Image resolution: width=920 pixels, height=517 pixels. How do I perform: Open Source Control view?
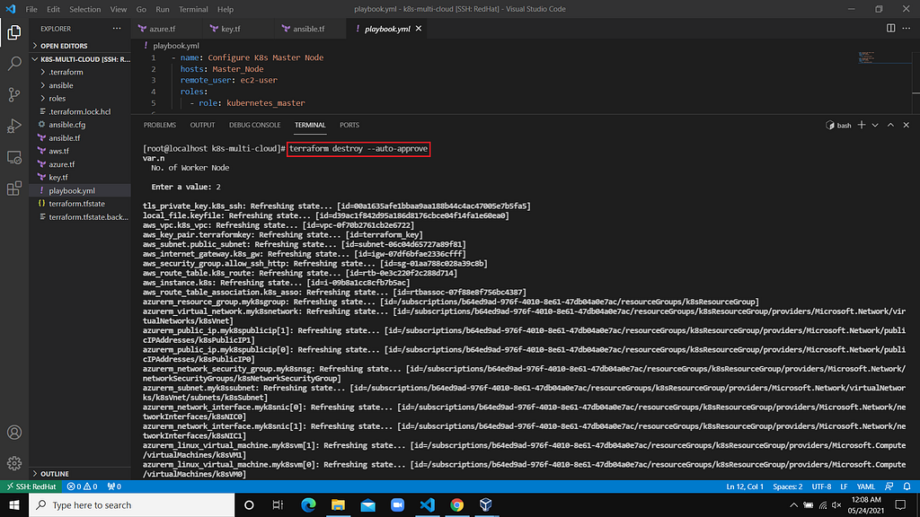click(14, 94)
